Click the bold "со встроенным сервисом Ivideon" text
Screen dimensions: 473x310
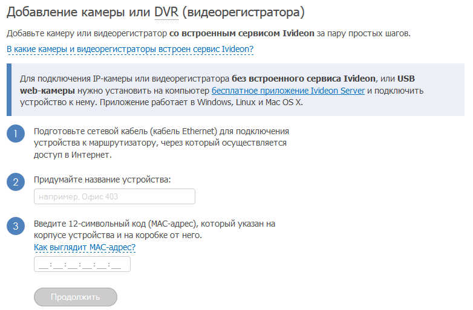(242, 33)
